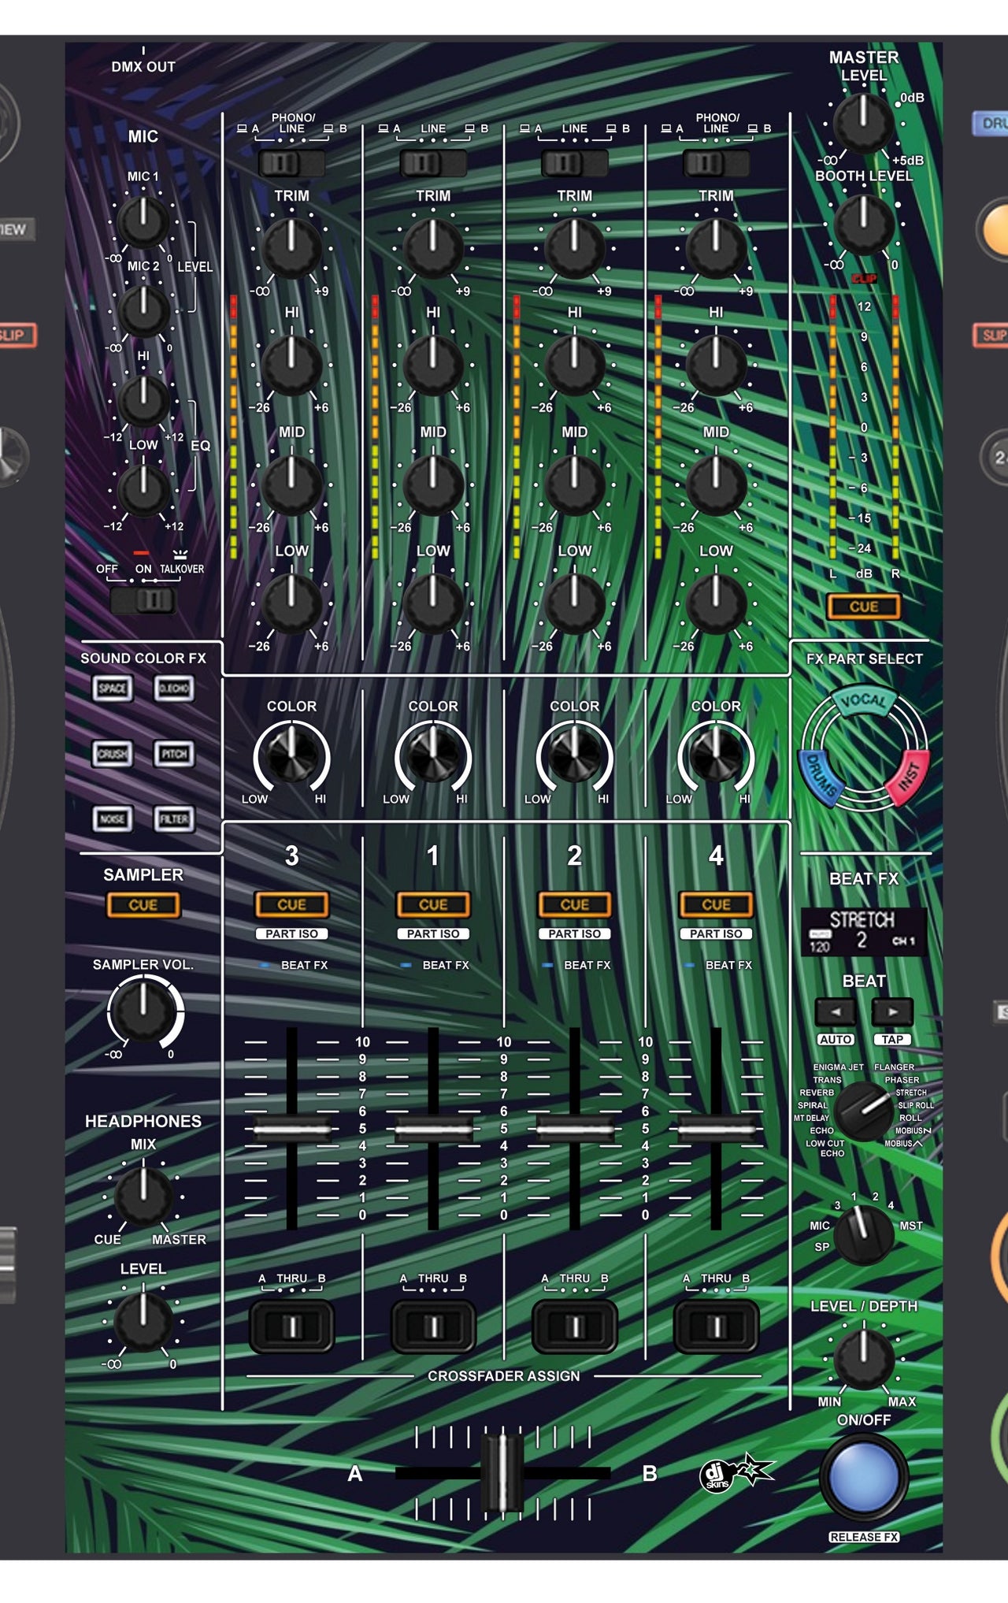Click the AUTO beat button
This screenshot has width=1008, height=1603.
pos(836,1039)
